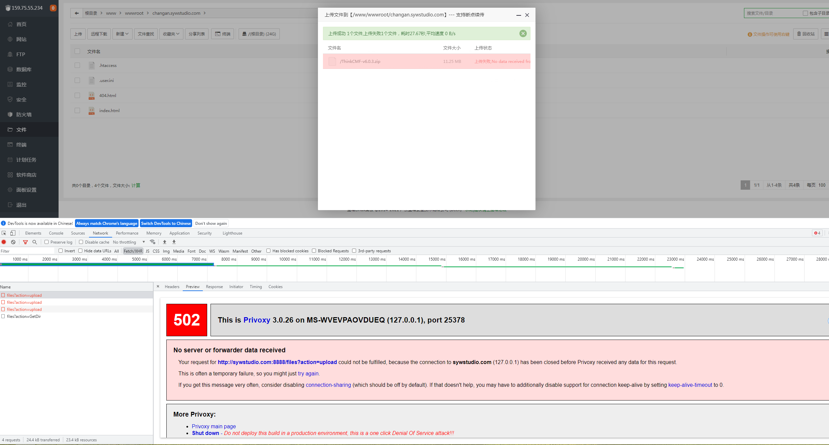Click the network Filter input field
The width and height of the screenshot is (829, 445).
coord(27,251)
